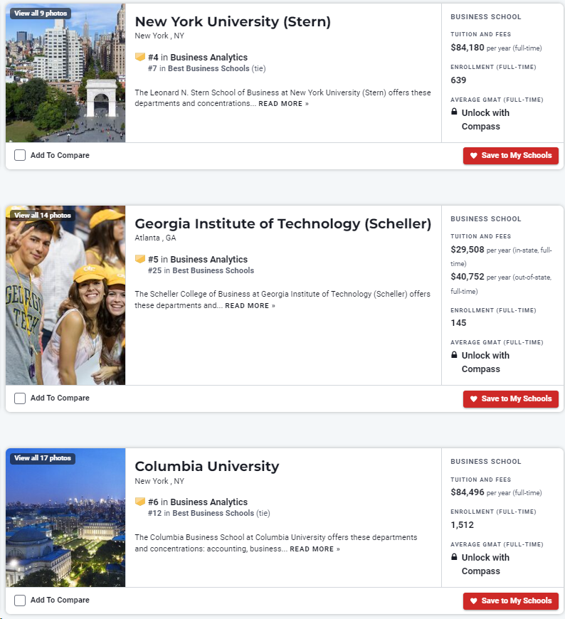The image size is (565, 619).
Task: Select the $84,496 tuition figure
Action: (468, 492)
